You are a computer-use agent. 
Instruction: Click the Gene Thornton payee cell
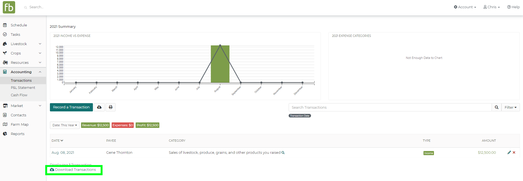pos(119,153)
